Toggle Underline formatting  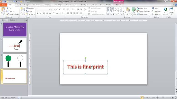(x=44, y=13)
